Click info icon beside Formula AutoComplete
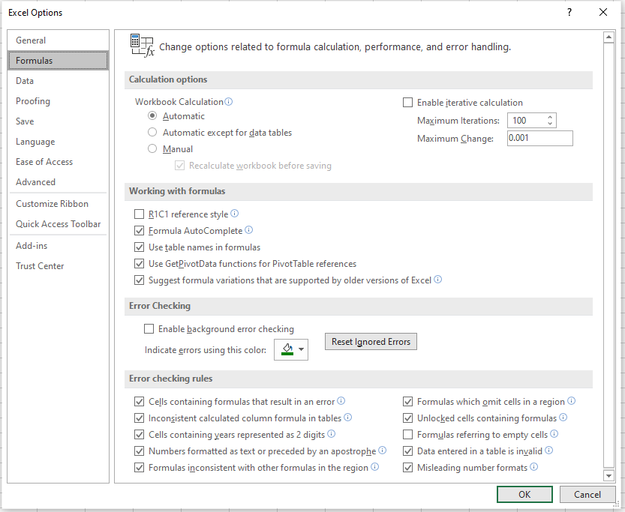The image size is (625, 512). (249, 231)
